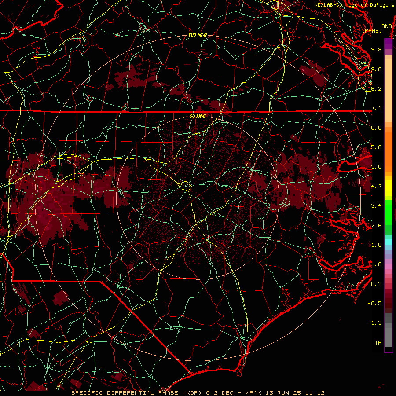
Task: Click the 1.0 legend value
Action: click(x=376, y=264)
